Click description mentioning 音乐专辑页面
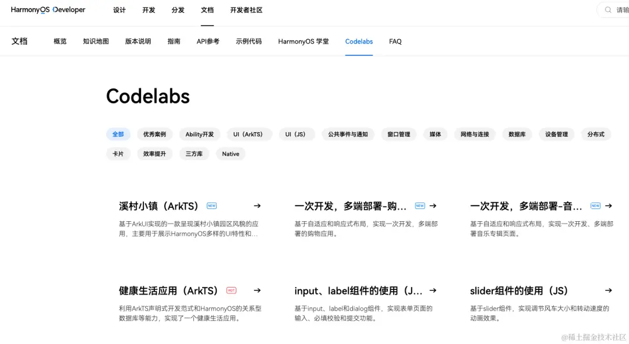Viewport: 629px width, 344px height. [x=542, y=229]
